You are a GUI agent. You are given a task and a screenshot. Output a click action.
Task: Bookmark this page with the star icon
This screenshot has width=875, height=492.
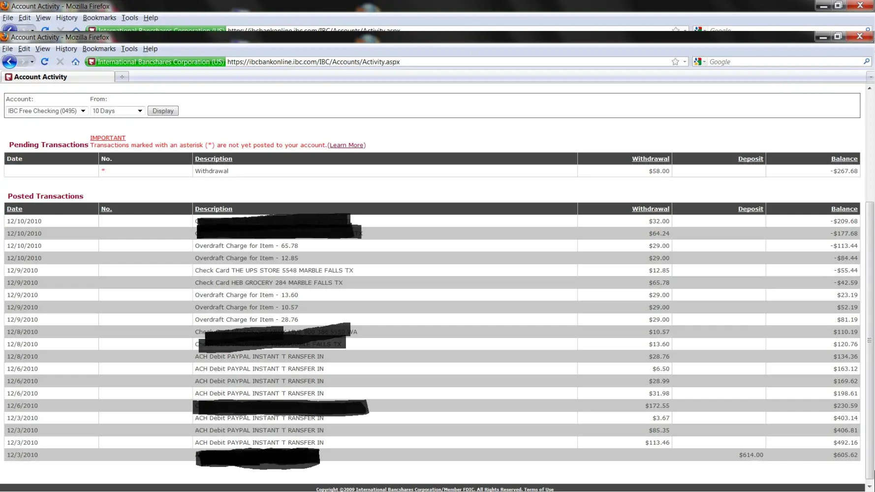pyautogui.click(x=675, y=61)
